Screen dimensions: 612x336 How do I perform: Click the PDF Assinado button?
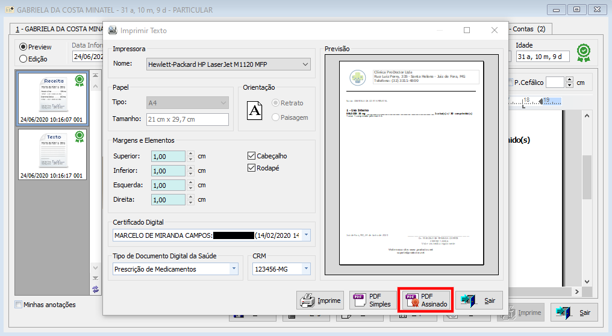pos(425,300)
